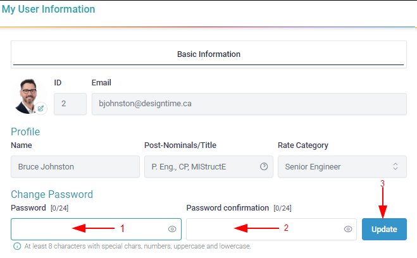Show password in the Password field

172,229
